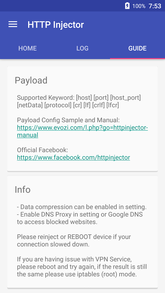The image size is (165, 293).
Task: Open the evozi.com httpinjector-manual link
Action: pyautogui.click(x=82, y=131)
